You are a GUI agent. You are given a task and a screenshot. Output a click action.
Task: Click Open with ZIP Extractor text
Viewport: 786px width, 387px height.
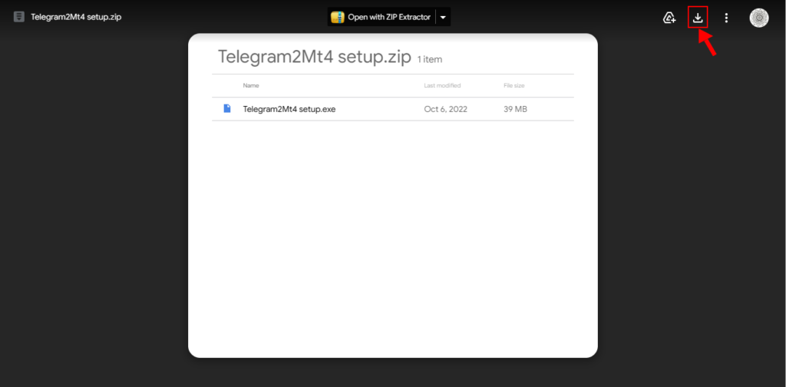[389, 17]
